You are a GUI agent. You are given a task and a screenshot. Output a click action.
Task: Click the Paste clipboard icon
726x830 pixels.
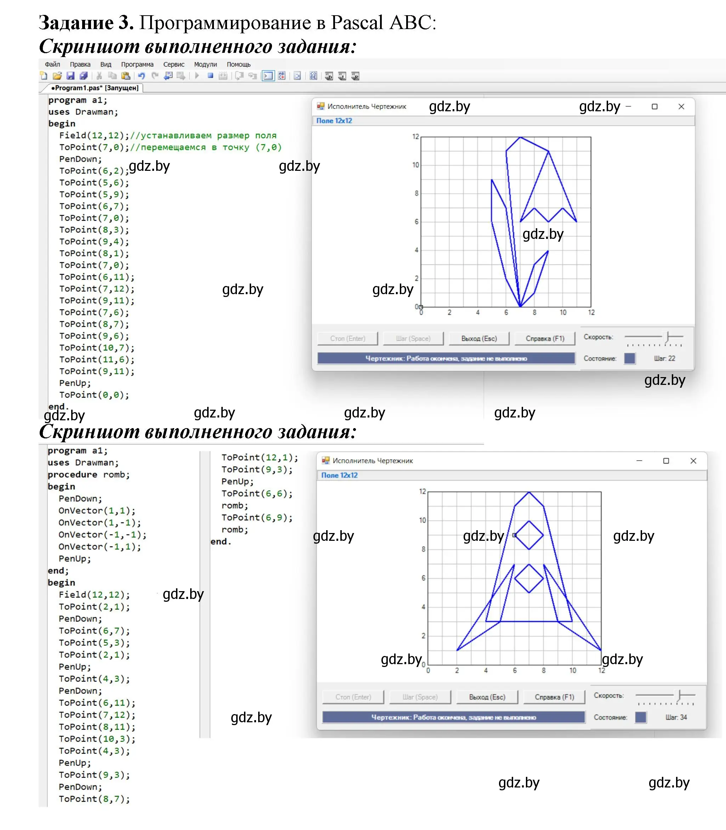pyautogui.click(x=126, y=76)
